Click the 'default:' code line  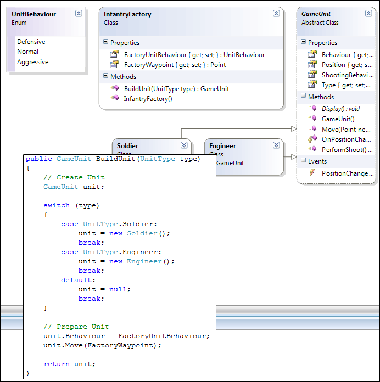[x=78, y=280]
